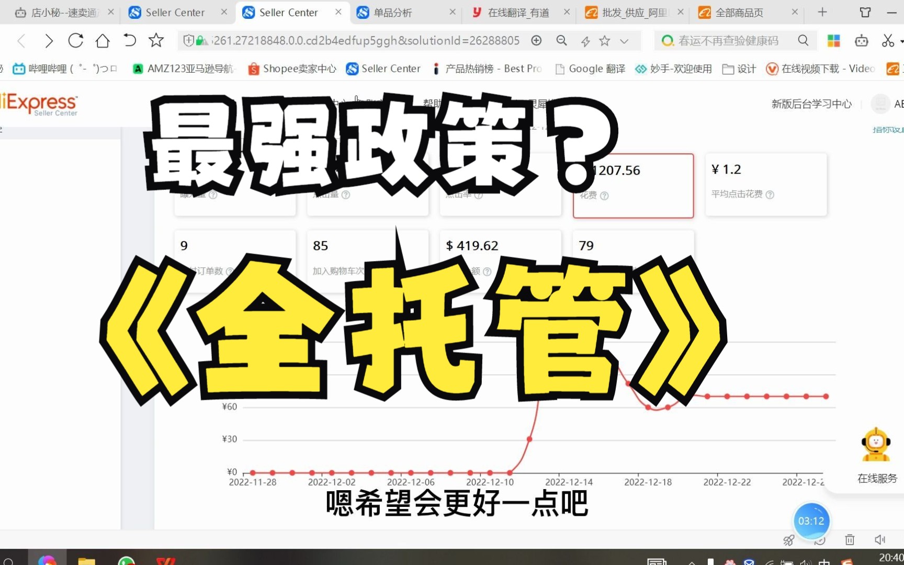904x565 pixels.
Task: Click the magnifier search button in search box
Action: pyautogui.click(x=803, y=40)
